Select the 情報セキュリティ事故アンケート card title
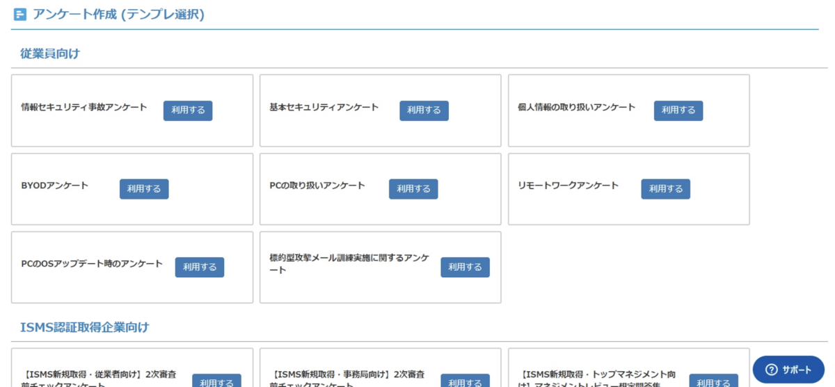Viewport: 835px width, 387px height. coord(84,107)
